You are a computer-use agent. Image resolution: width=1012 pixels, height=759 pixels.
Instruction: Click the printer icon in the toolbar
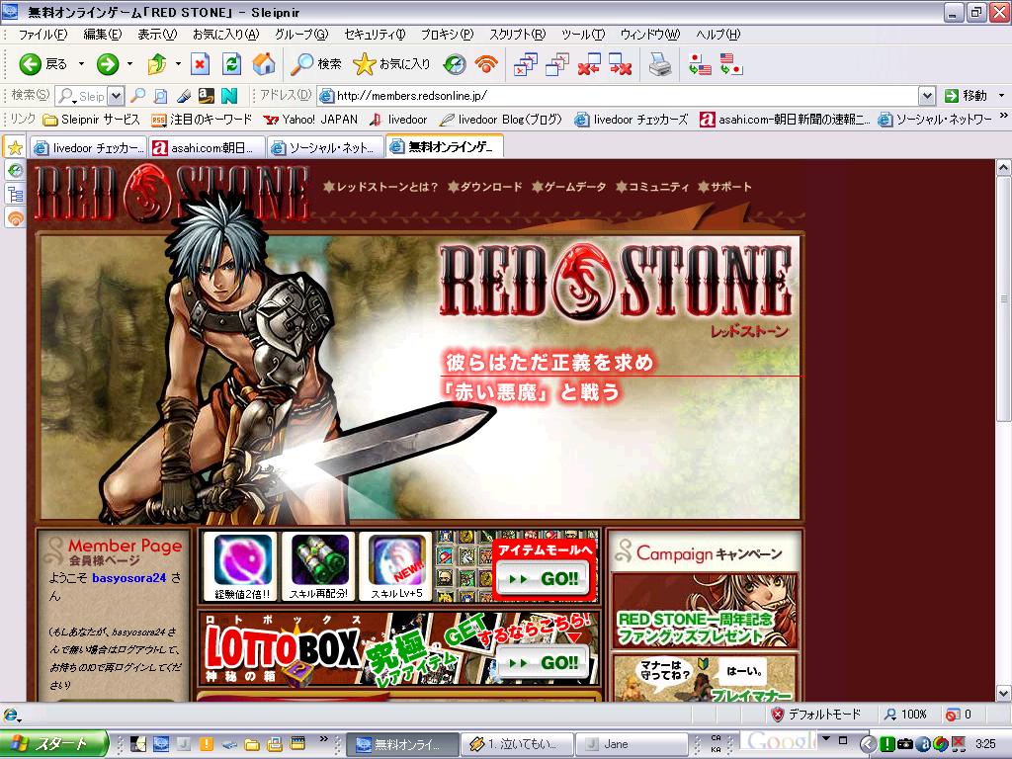click(x=659, y=64)
